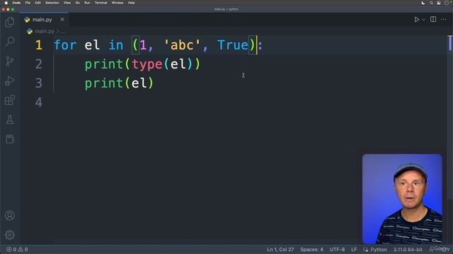Click the Do Not Disturb moon icon

click(423, 3)
